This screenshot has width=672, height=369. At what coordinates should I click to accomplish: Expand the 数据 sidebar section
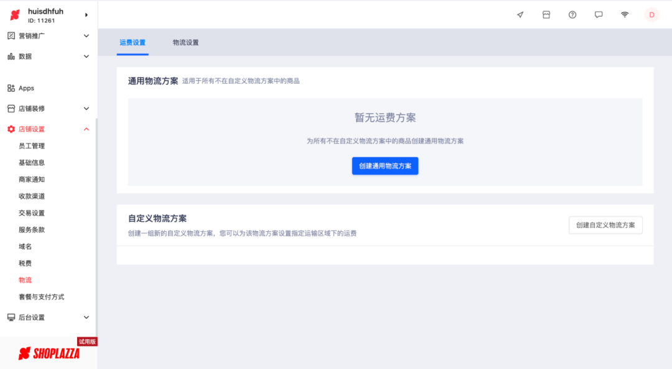click(x=86, y=57)
